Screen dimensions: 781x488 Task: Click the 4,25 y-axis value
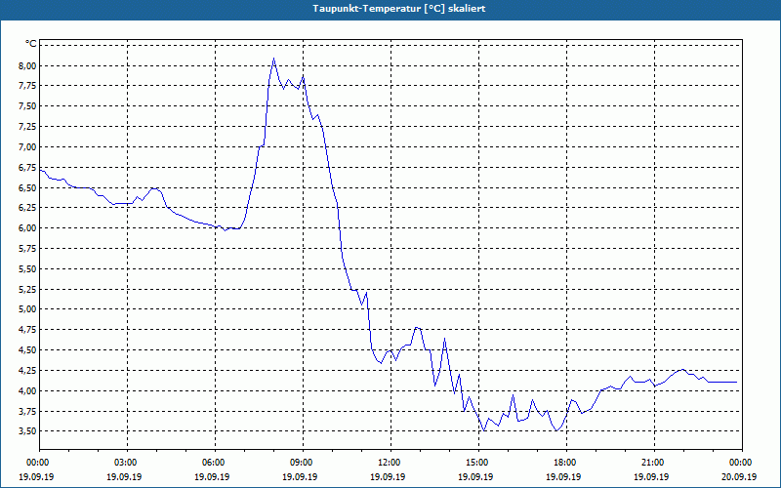point(28,371)
